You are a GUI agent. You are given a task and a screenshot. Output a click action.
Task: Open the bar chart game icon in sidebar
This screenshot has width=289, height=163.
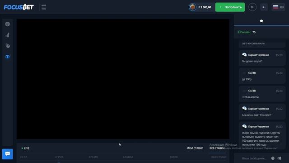[x=8, y=35]
